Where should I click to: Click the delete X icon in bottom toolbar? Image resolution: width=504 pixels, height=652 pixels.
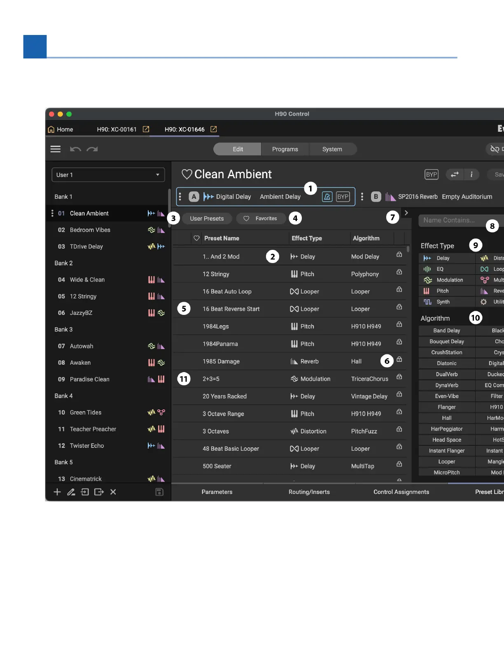click(x=113, y=492)
